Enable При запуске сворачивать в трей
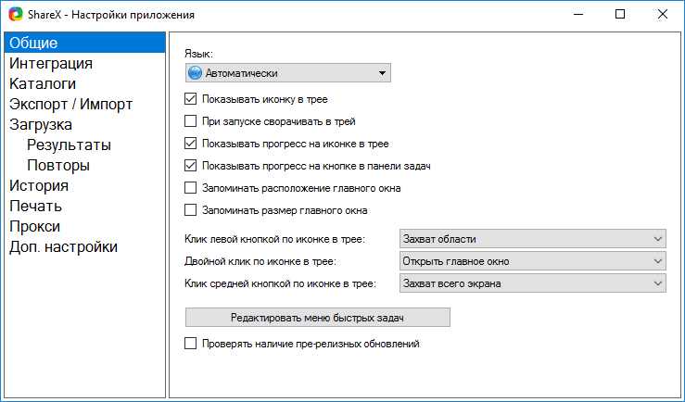 coord(190,121)
